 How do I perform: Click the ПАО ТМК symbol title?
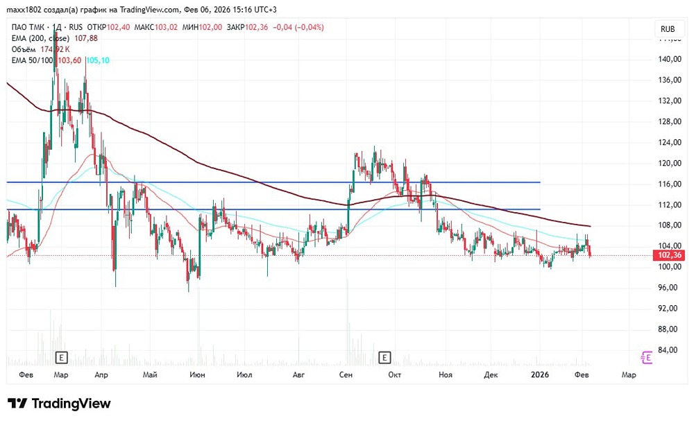[x=28, y=27]
